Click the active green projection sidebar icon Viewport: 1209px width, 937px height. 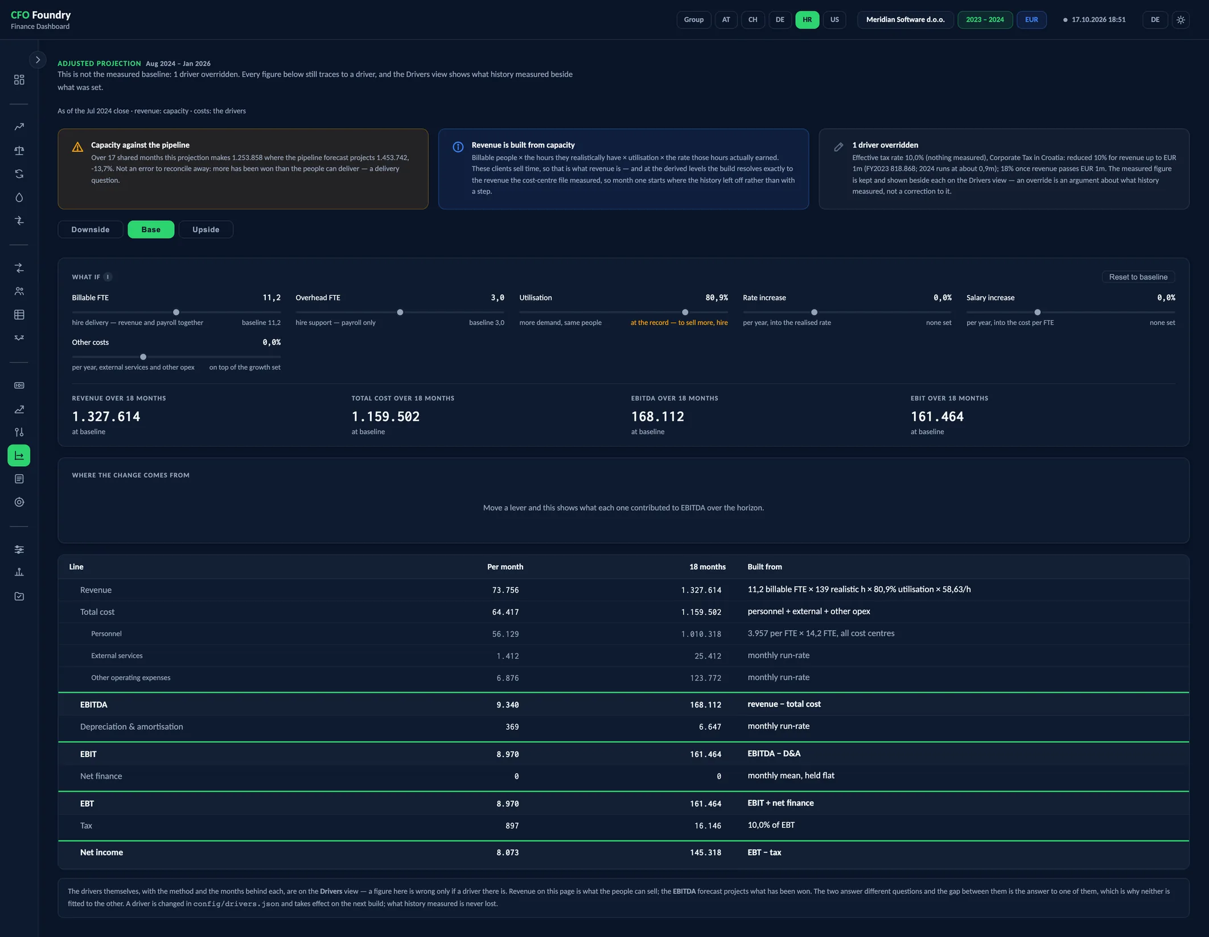pyautogui.click(x=19, y=455)
